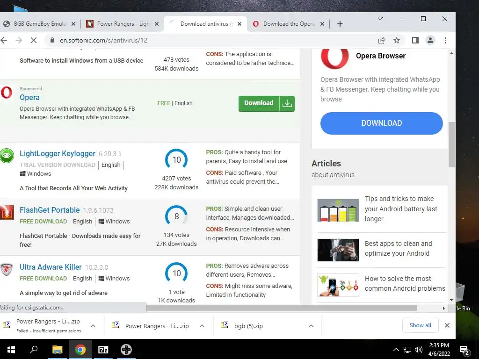The image size is (479, 359).
Task: Close the Power Rangers tab
Action: point(156,24)
